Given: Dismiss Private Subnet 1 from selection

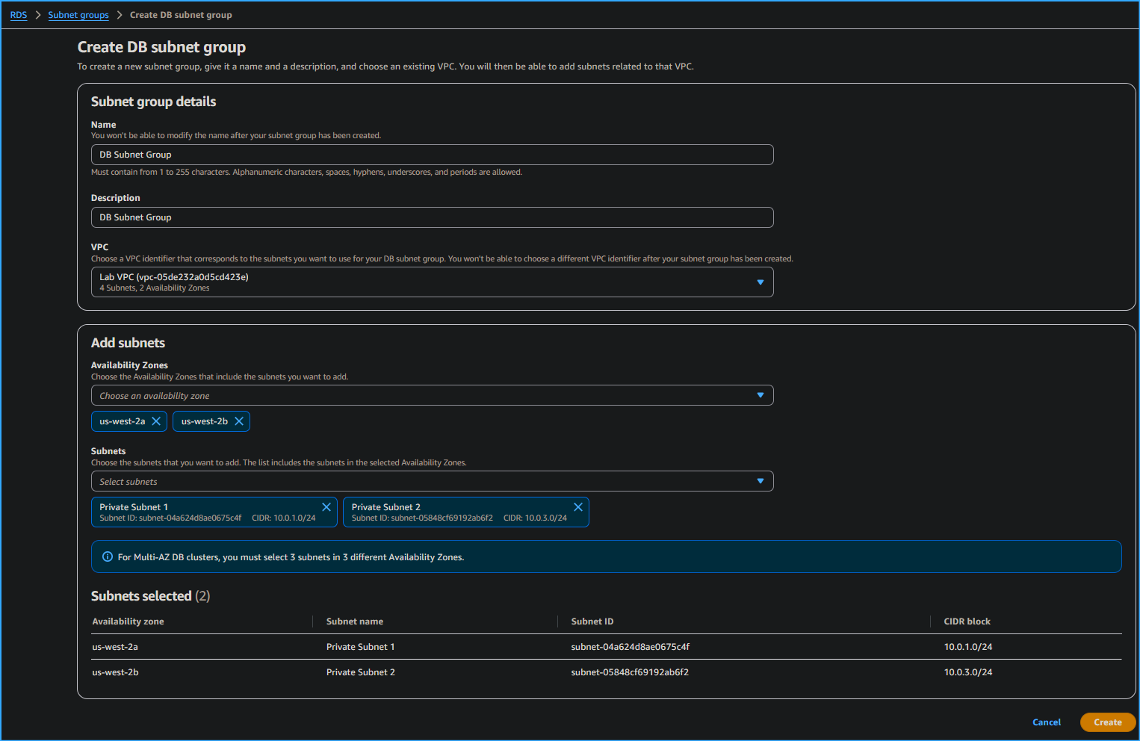Looking at the screenshot, I should click(x=326, y=506).
